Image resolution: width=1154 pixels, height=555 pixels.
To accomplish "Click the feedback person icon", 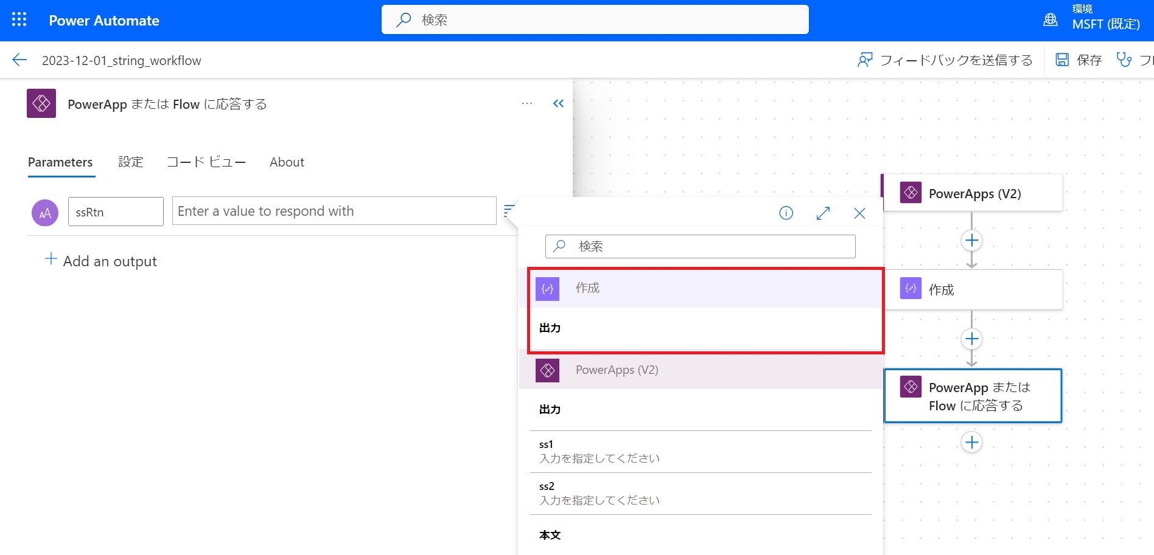I will (864, 60).
